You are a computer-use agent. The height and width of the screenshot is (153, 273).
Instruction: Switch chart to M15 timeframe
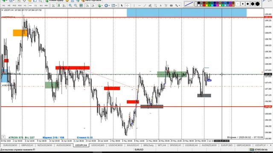14,6
